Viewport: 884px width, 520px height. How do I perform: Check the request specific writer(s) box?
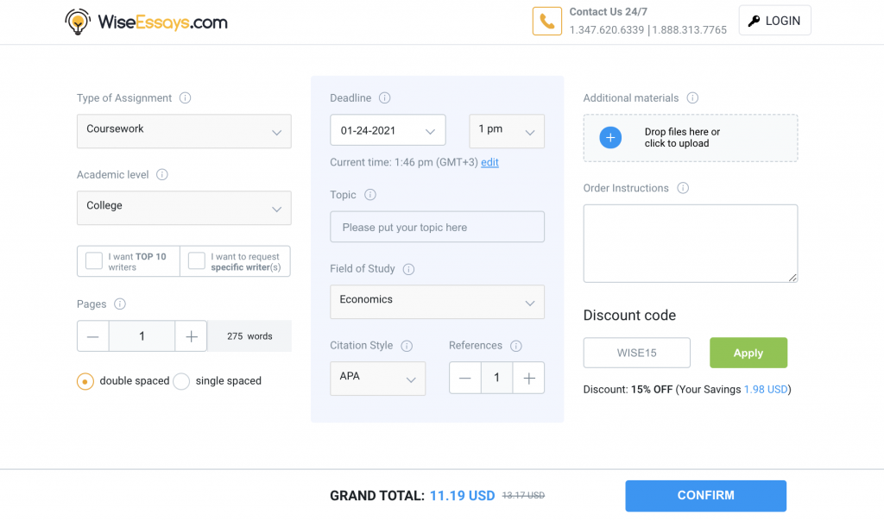click(196, 260)
